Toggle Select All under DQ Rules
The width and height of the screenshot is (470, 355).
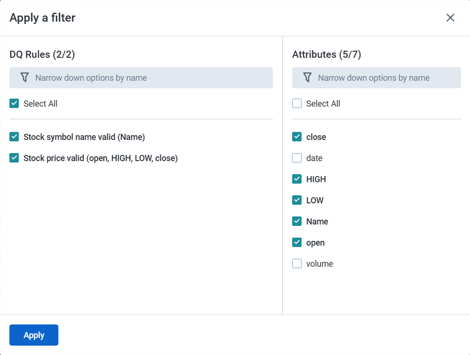[14, 103]
